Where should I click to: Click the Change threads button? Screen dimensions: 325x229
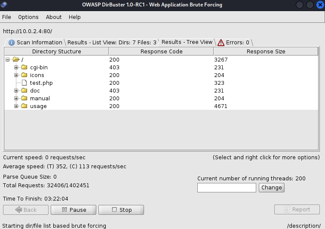point(271,188)
